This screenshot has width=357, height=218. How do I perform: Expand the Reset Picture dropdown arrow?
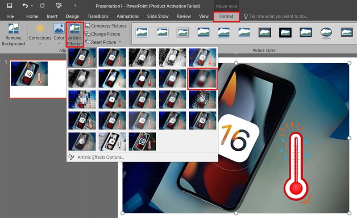[120, 42]
